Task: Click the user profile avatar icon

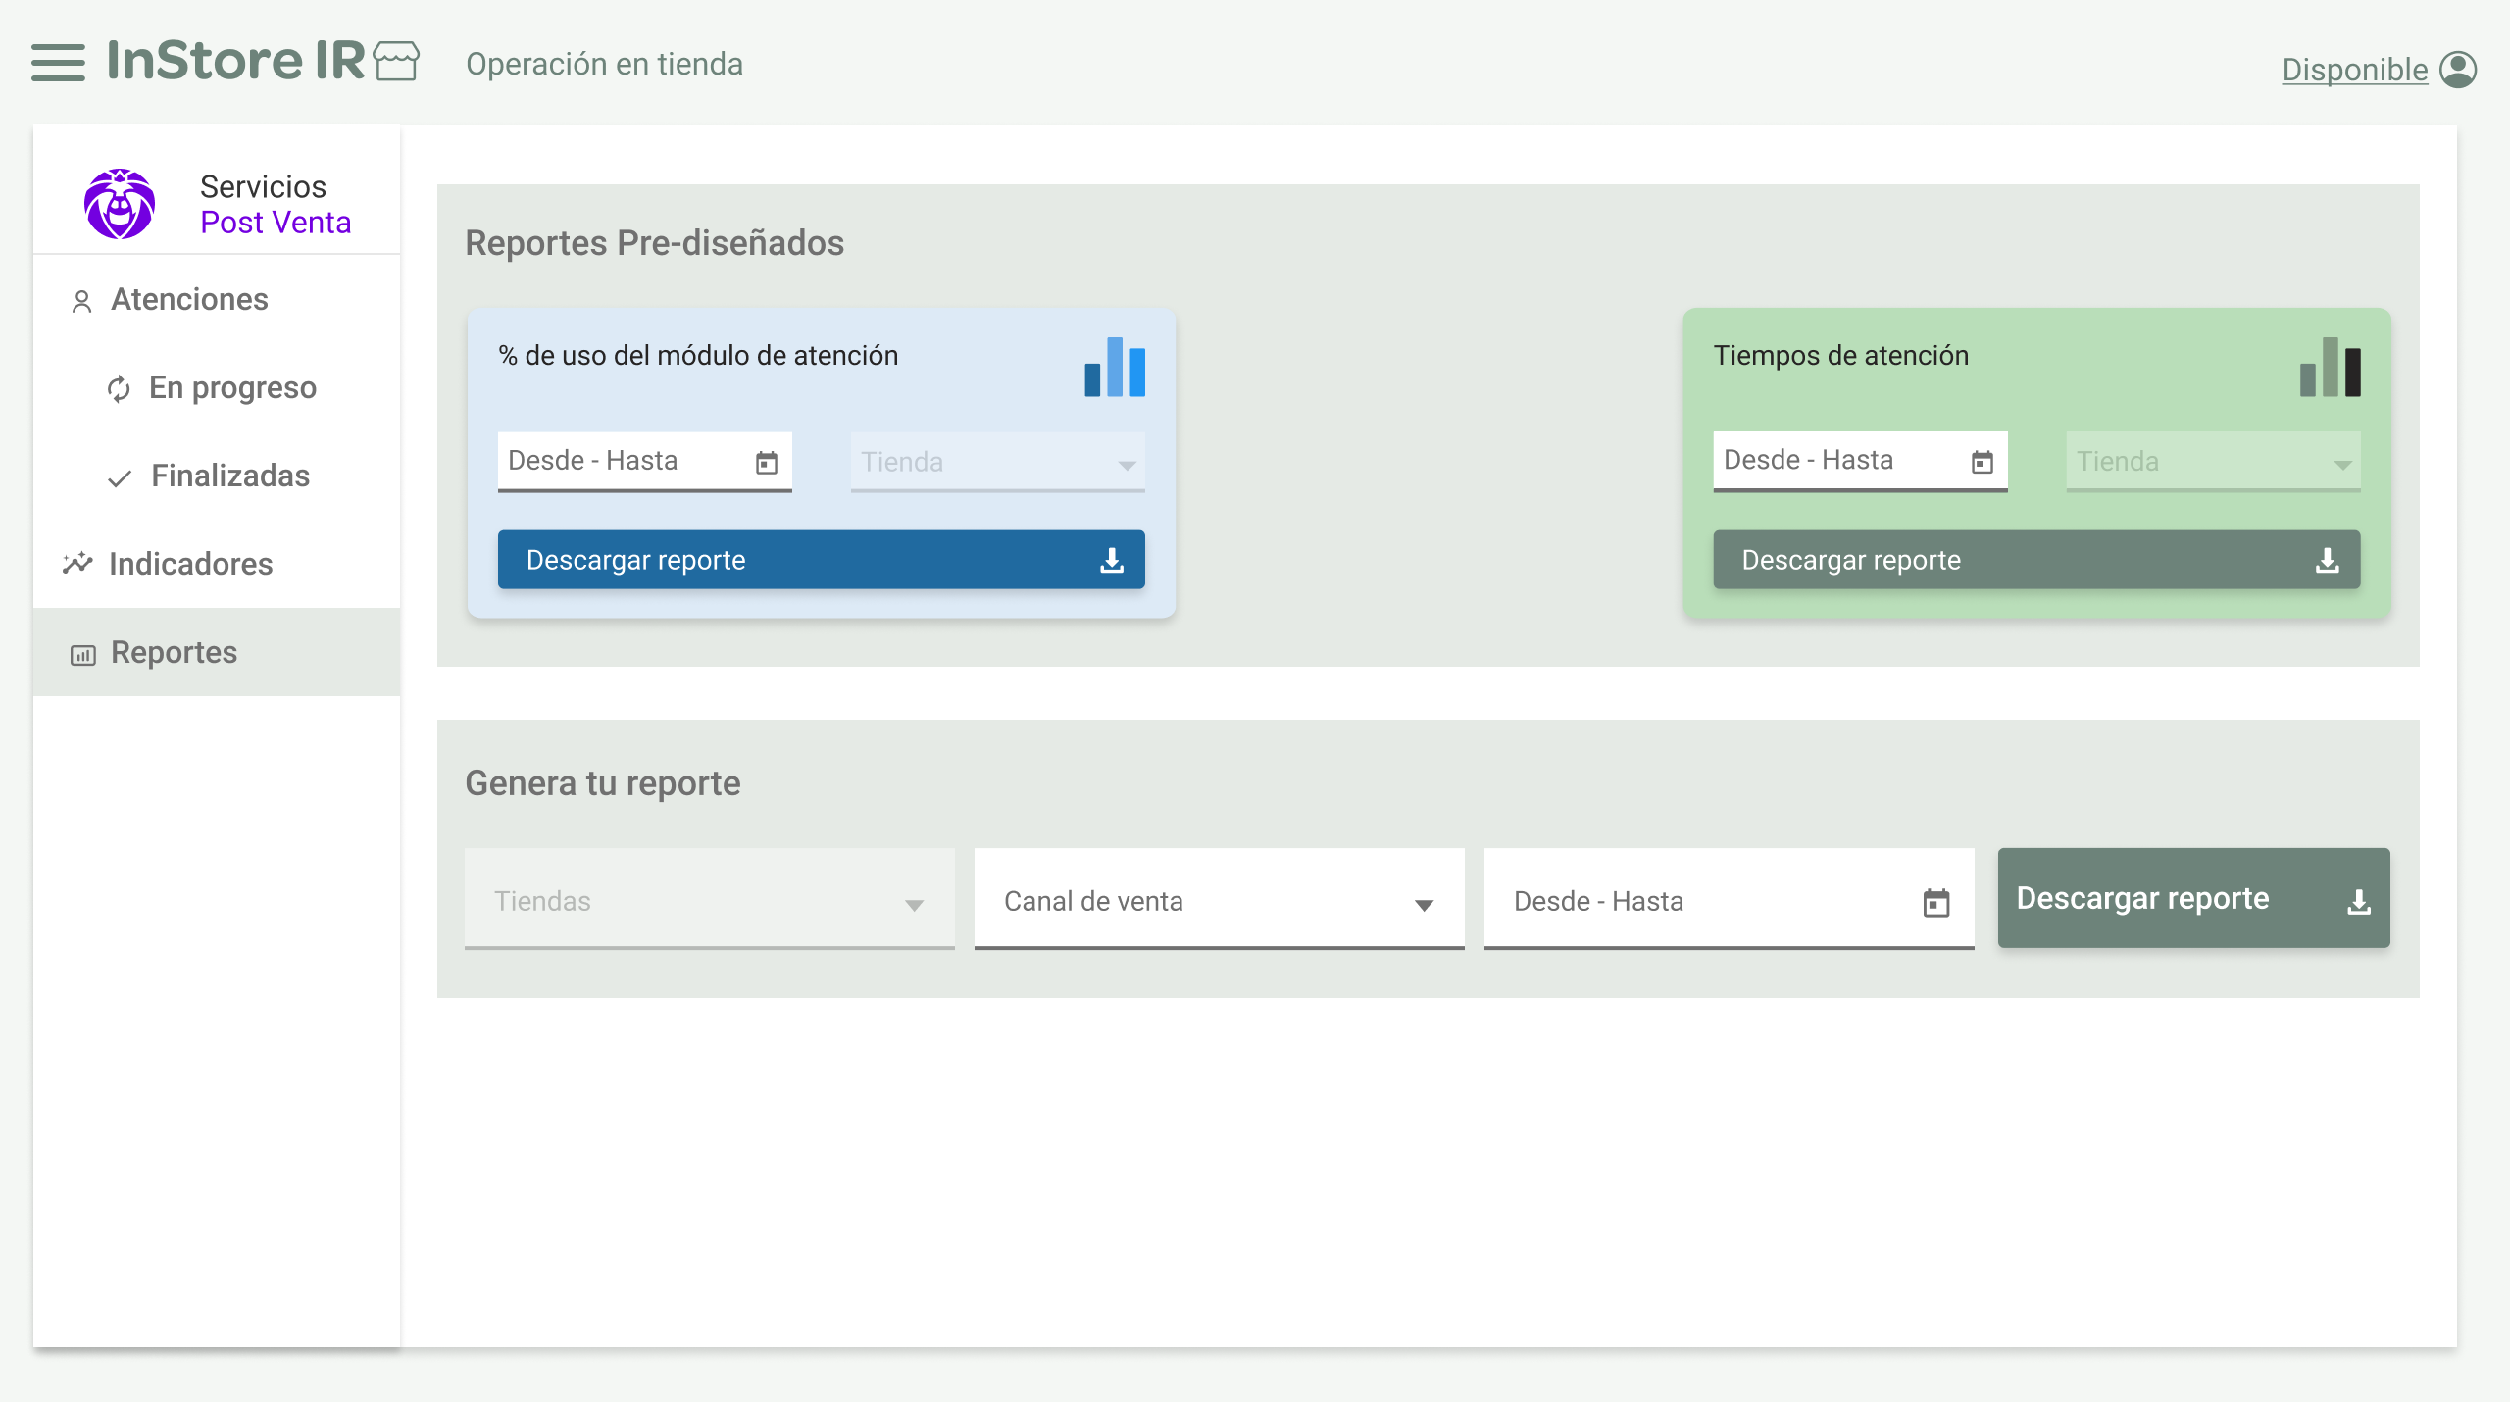Action: [2458, 70]
